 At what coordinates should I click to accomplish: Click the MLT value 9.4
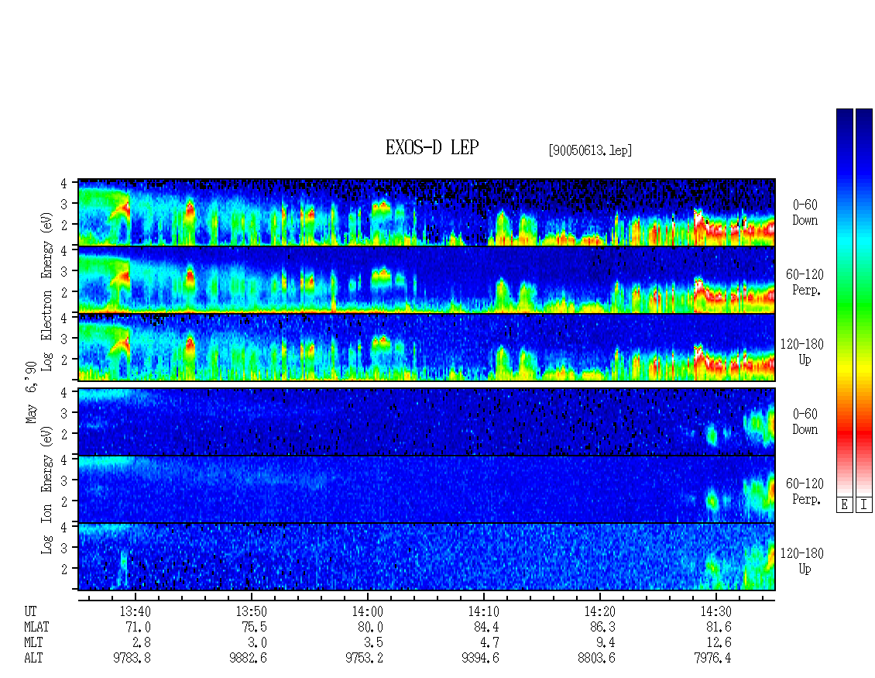pos(606,642)
